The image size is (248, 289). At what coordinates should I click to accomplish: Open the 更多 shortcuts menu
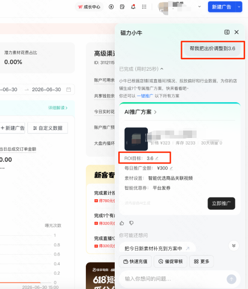click(x=202, y=262)
